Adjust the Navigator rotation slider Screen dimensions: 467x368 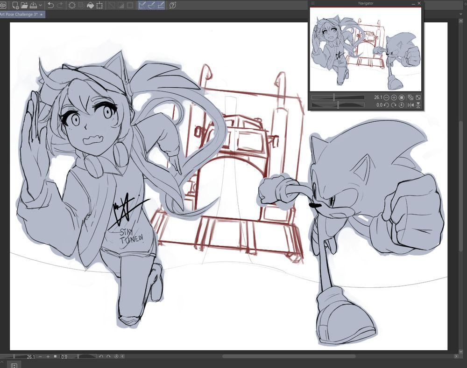[338, 105]
